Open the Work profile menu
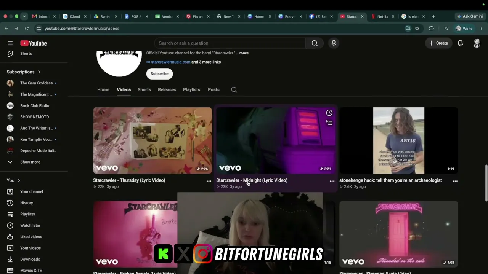The image size is (488, 274). 464,29
